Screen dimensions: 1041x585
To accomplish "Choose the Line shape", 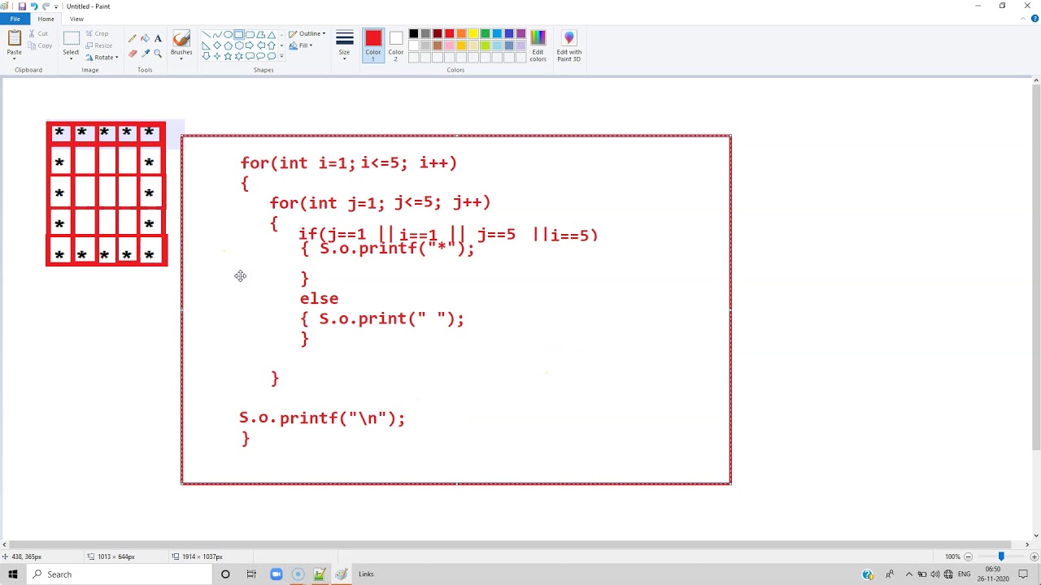I will (x=207, y=35).
